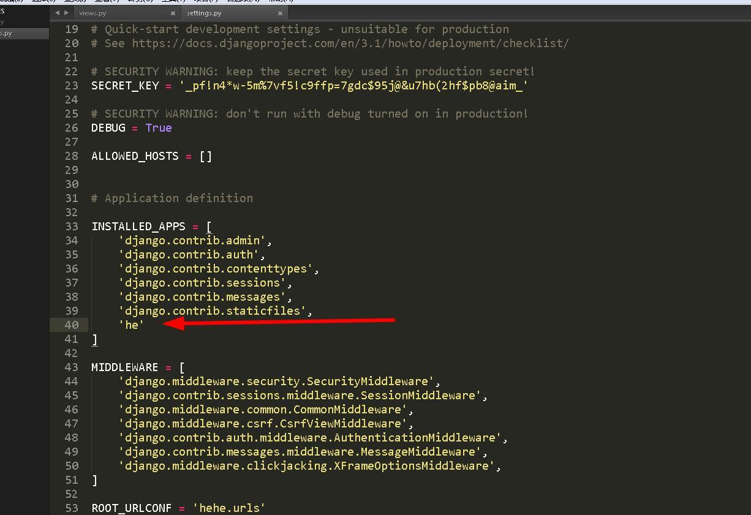Click 'django.contrib.staticfiles' entry
The height and width of the screenshot is (515, 751).
(212, 310)
